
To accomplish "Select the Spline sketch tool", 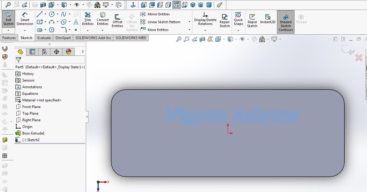I will [64, 14].
